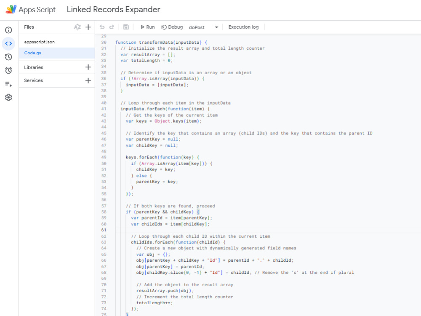Rename the Linked Records Expander project title
421x316 pixels.
point(113,9)
